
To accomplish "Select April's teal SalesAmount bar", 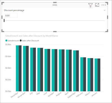I will coord(68,71).
